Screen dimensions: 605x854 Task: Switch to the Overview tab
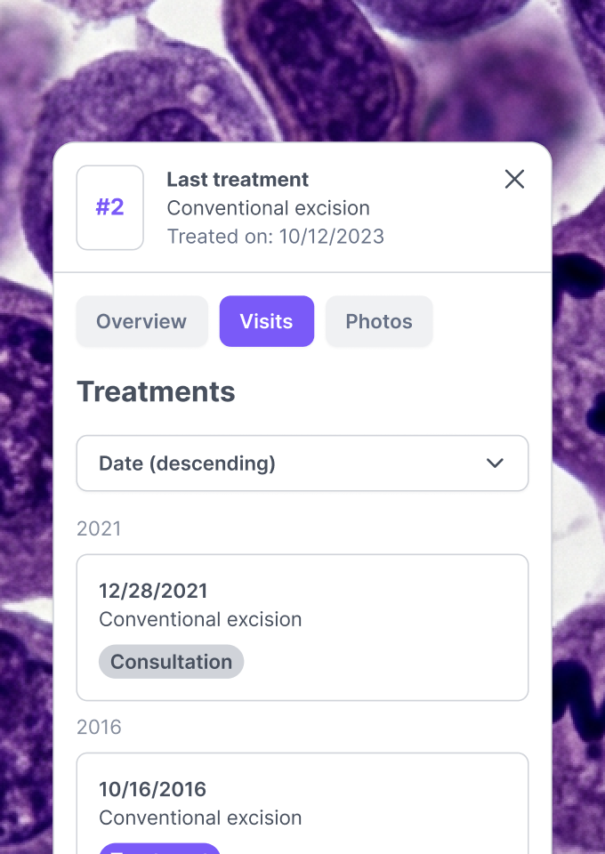click(141, 321)
